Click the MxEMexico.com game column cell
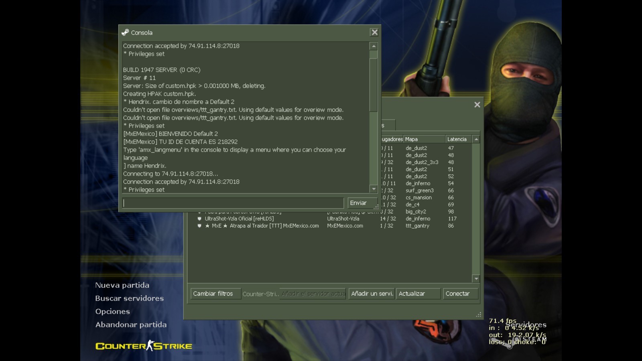The height and width of the screenshot is (361, 642). point(345,226)
